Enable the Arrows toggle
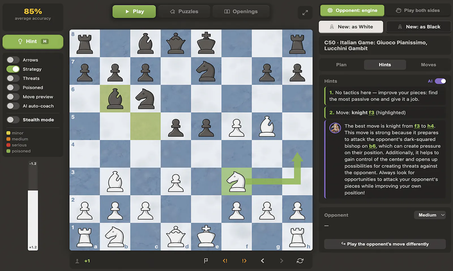 (x=13, y=60)
